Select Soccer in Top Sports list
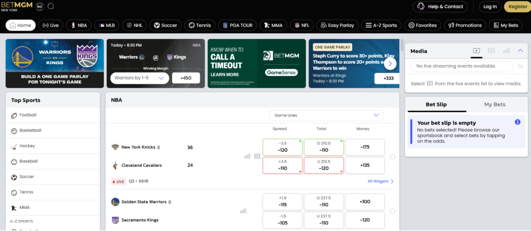 (53, 177)
